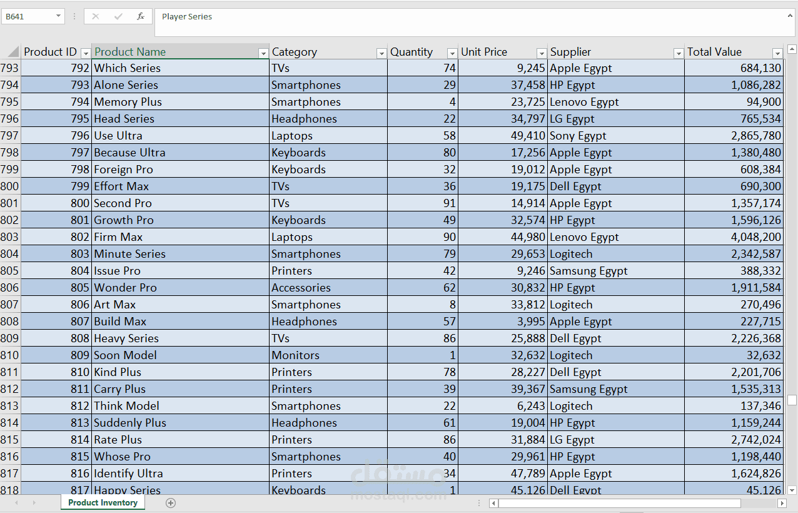The height and width of the screenshot is (513, 798).
Task: Click the horizontal scrollbar thumb
Action: [x=619, y=503]
